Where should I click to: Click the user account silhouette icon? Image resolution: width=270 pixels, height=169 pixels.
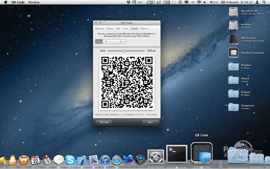pyautogui.click(x=257, y=2)
